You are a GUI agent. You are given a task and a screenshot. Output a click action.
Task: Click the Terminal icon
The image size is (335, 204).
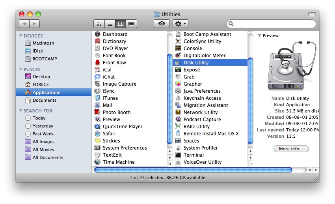click(178, 155)
